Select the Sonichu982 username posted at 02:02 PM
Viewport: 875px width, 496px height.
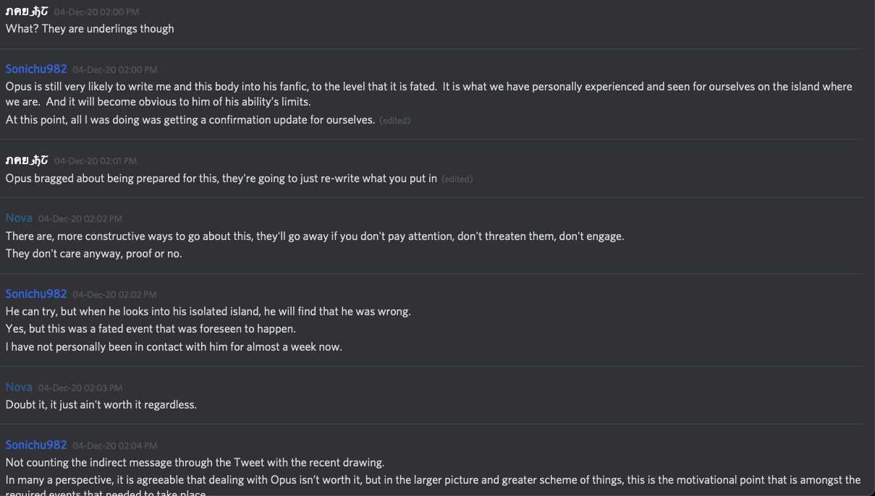point(36,294)
